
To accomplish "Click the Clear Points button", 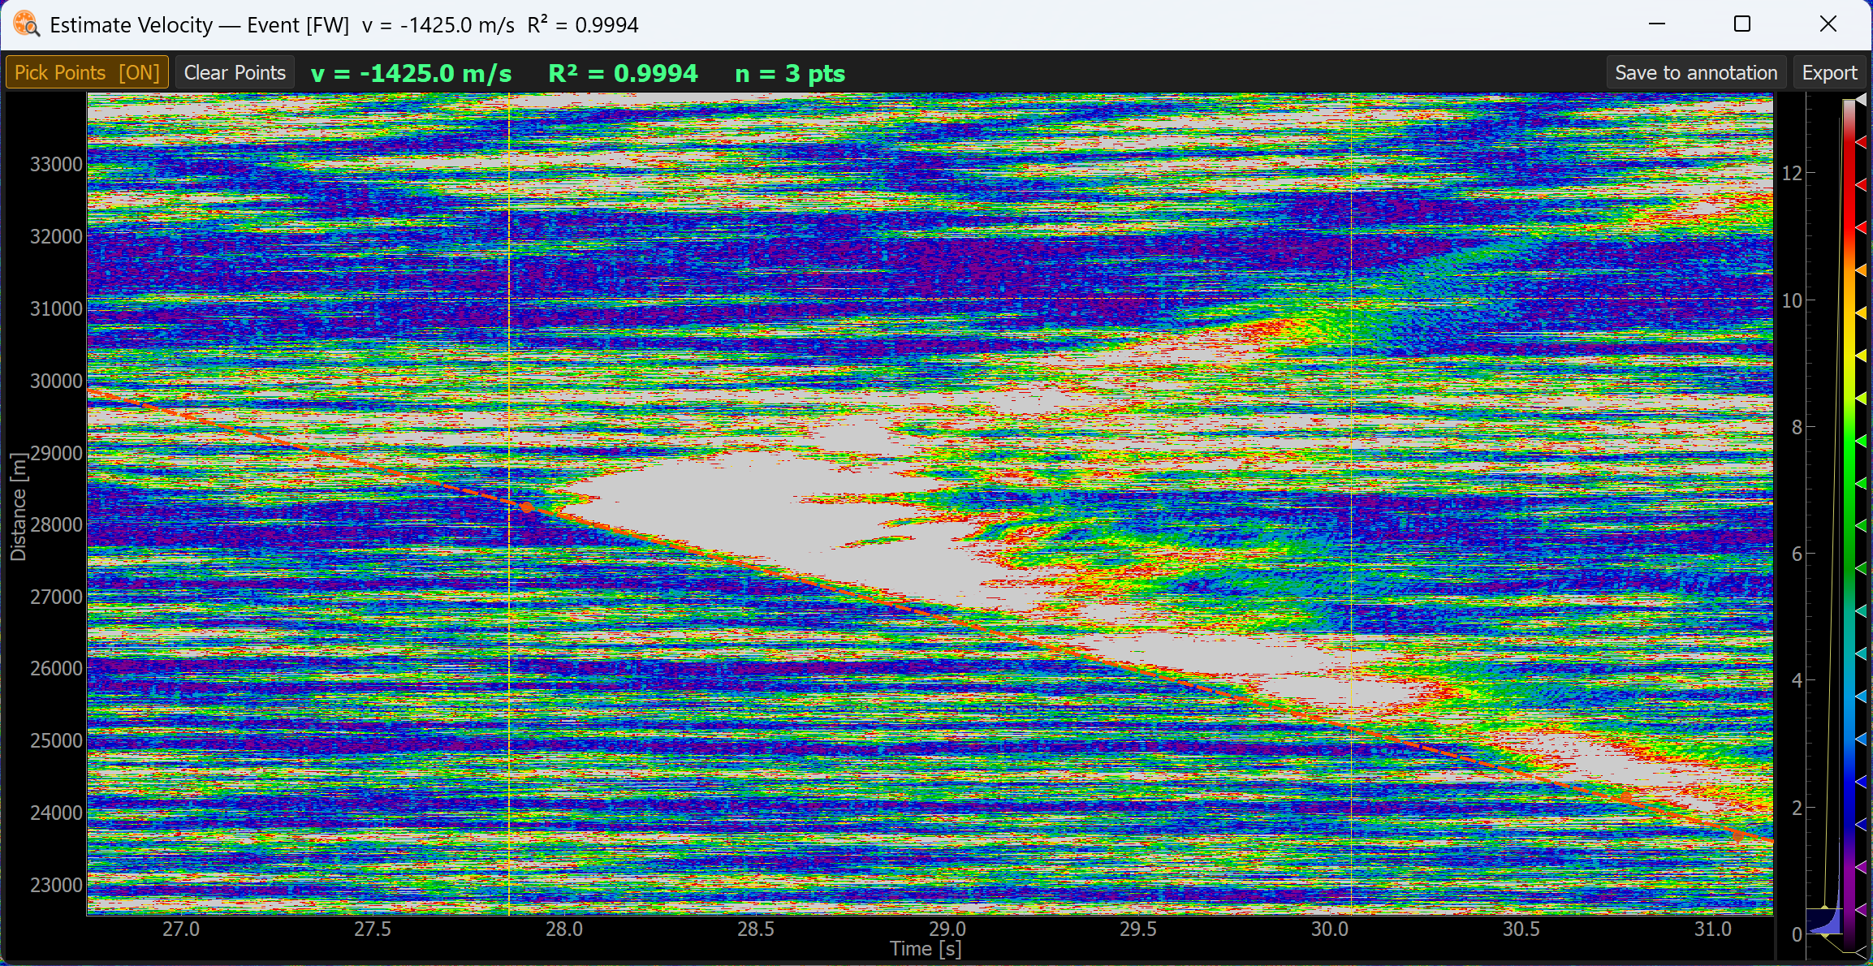I will (235, 72).
